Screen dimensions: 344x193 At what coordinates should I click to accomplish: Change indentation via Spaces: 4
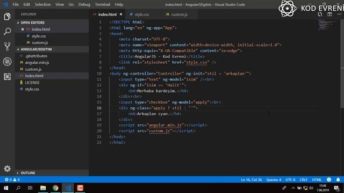[274, 180]
